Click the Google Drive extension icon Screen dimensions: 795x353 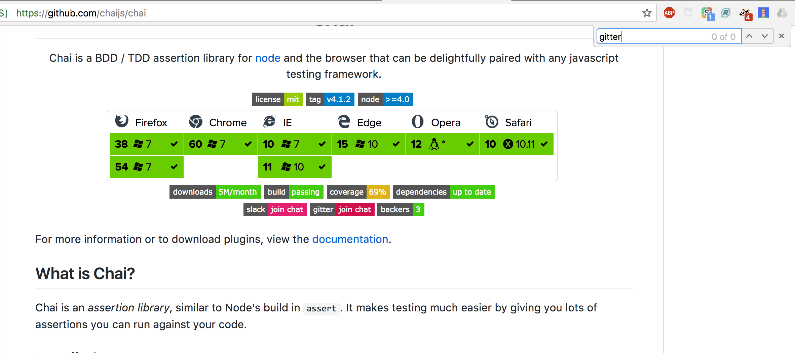782,13
